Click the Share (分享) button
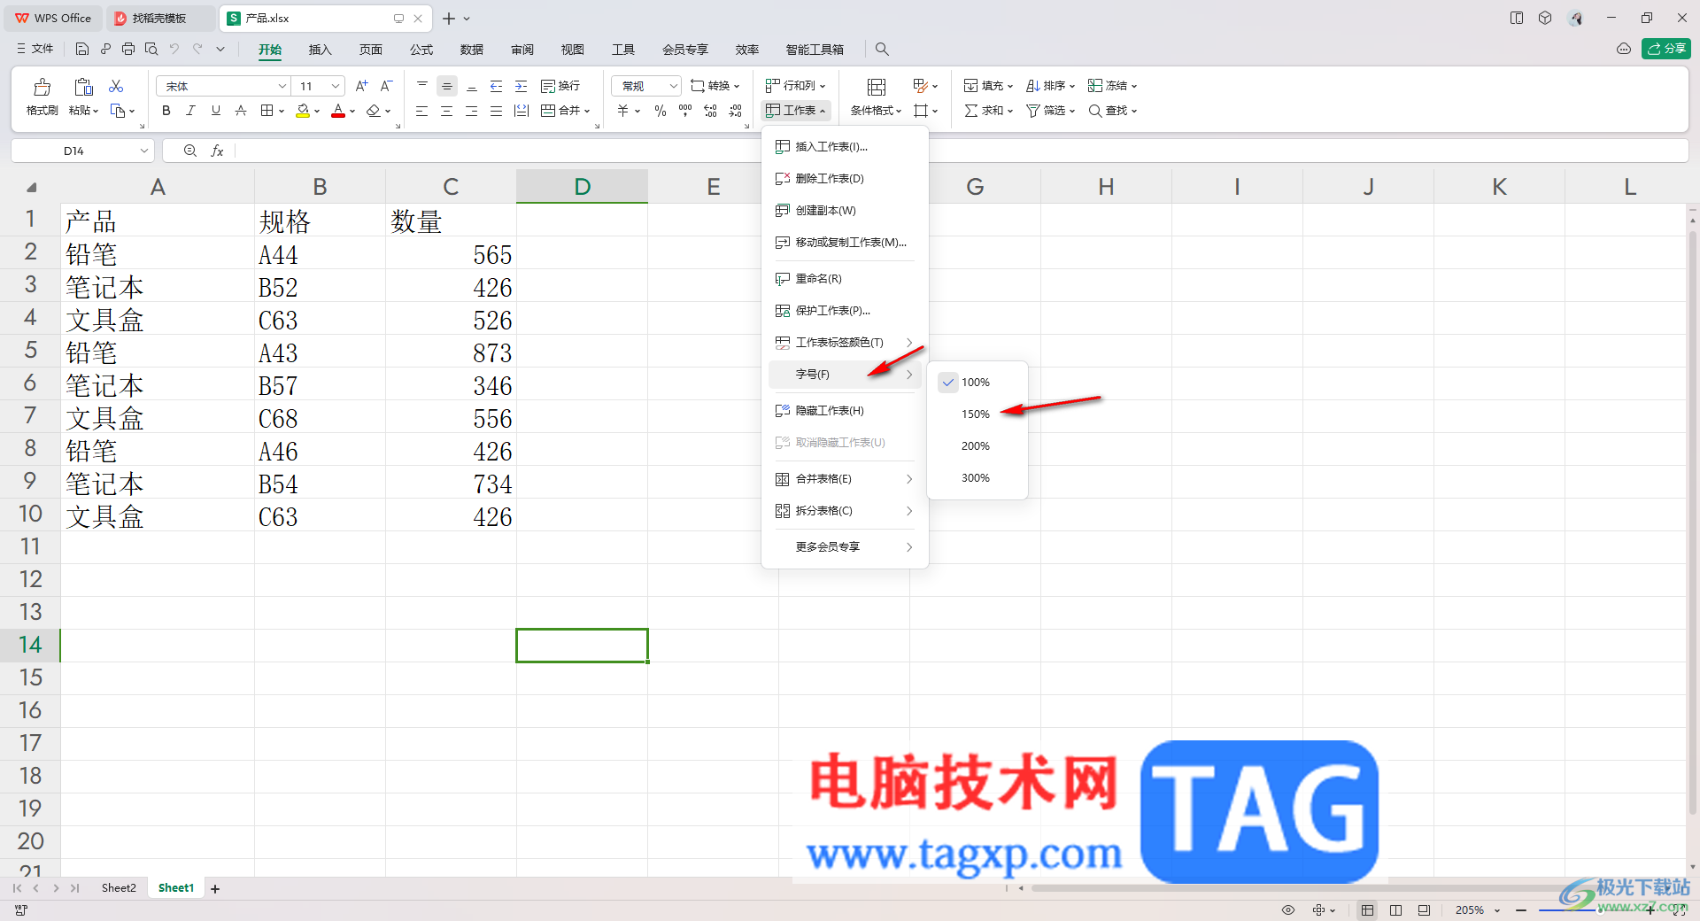This screenshot has width=1700, height=921. tap(1666, 49)
